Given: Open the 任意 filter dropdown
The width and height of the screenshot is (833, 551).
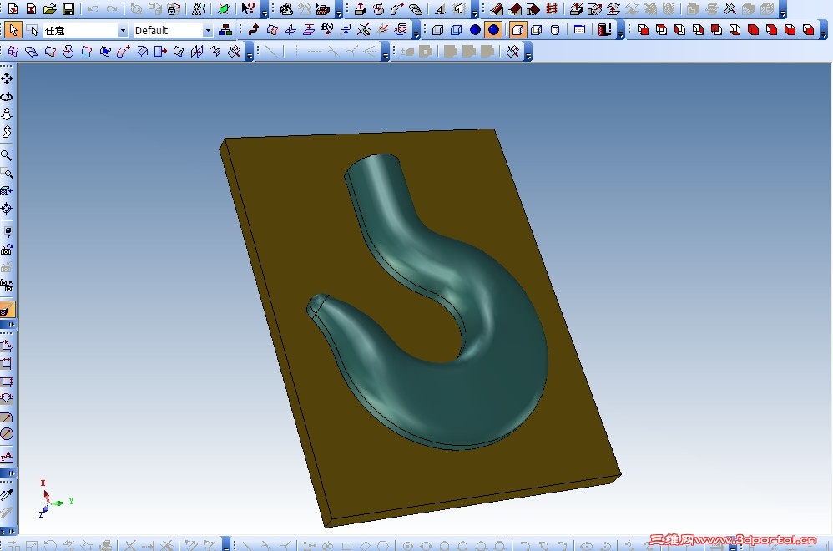Looking at the screenshot, I should coord(123,30).
